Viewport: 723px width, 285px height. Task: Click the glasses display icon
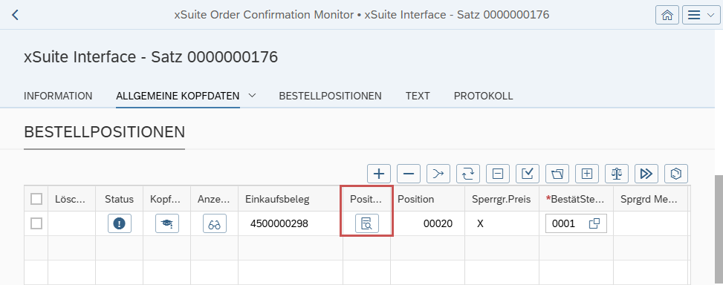(x=215, y=223)
